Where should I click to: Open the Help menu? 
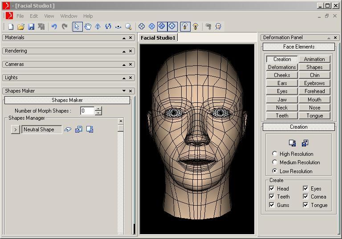coord(88,16)
